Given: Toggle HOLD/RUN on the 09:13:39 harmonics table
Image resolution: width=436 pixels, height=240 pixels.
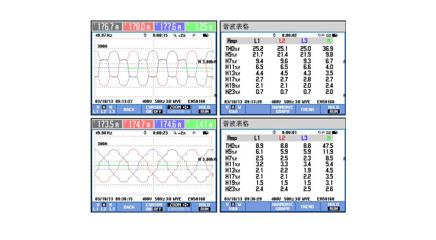Looking at the screenshot, I should click(333, 109).
